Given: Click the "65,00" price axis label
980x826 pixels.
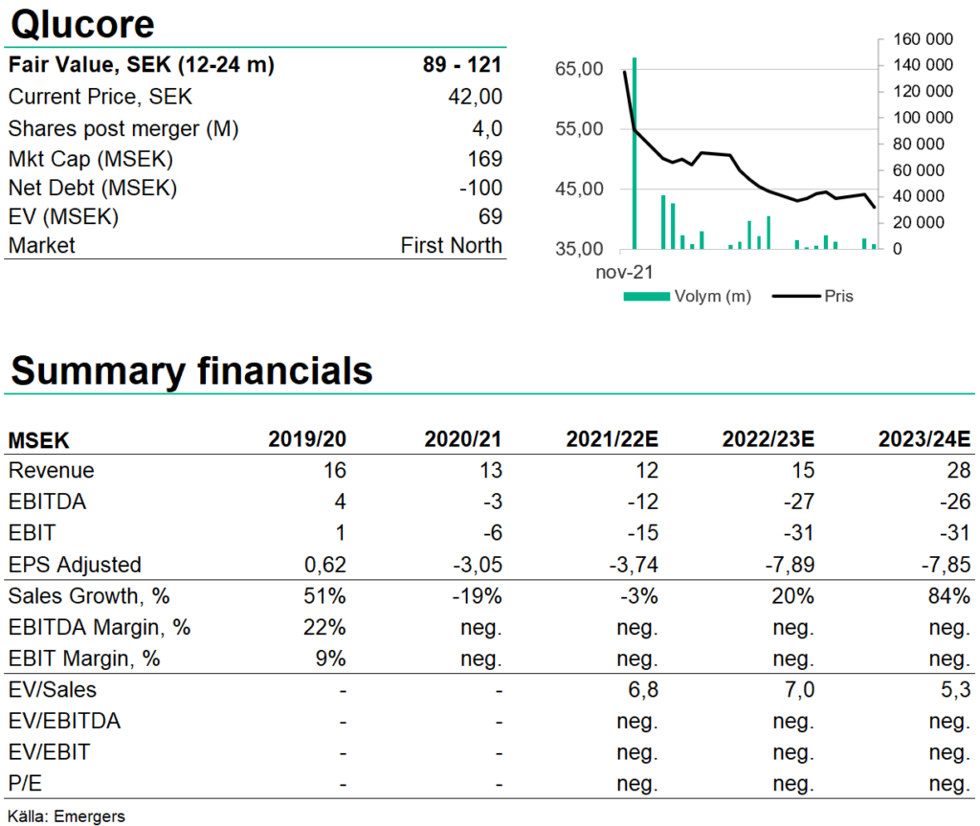Looking at the screenshot, I should coord(579,69).
